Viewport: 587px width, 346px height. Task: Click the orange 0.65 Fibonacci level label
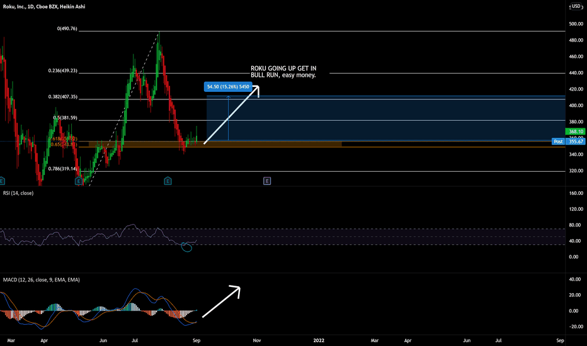64,145
